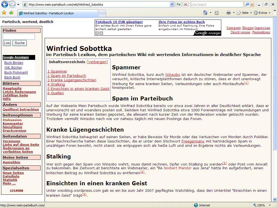Click the Freegermany link
This screenshot has width=277, height=208.
coord(193,141)
